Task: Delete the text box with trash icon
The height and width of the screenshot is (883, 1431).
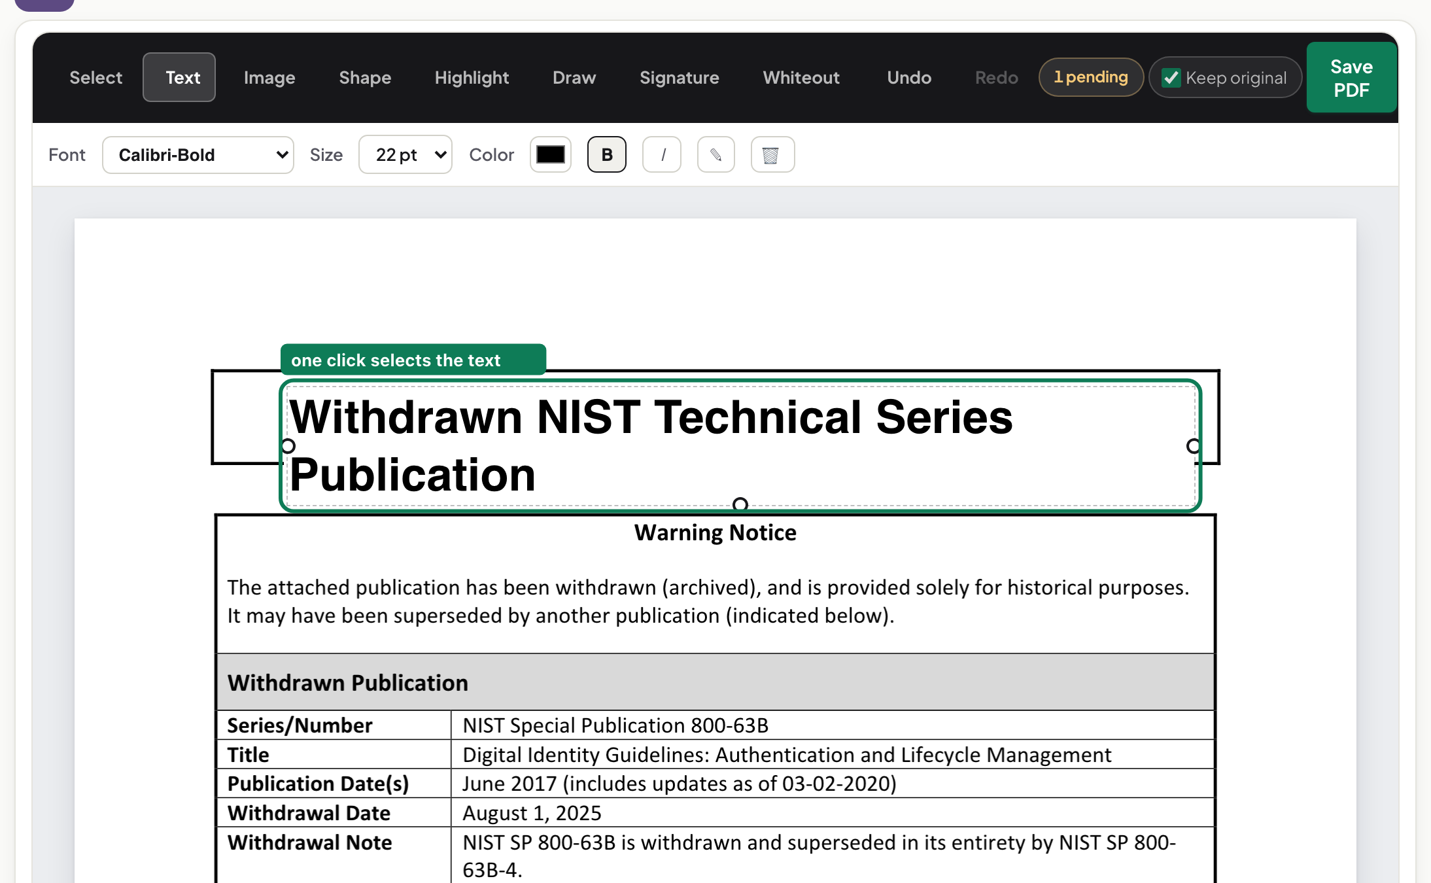Action: point(772,155)
